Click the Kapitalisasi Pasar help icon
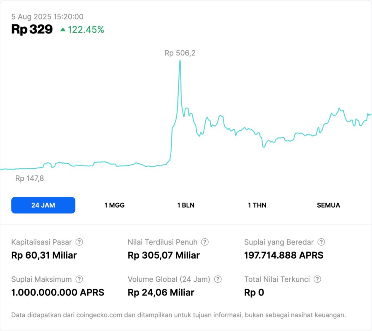 (x=79, y=242)
